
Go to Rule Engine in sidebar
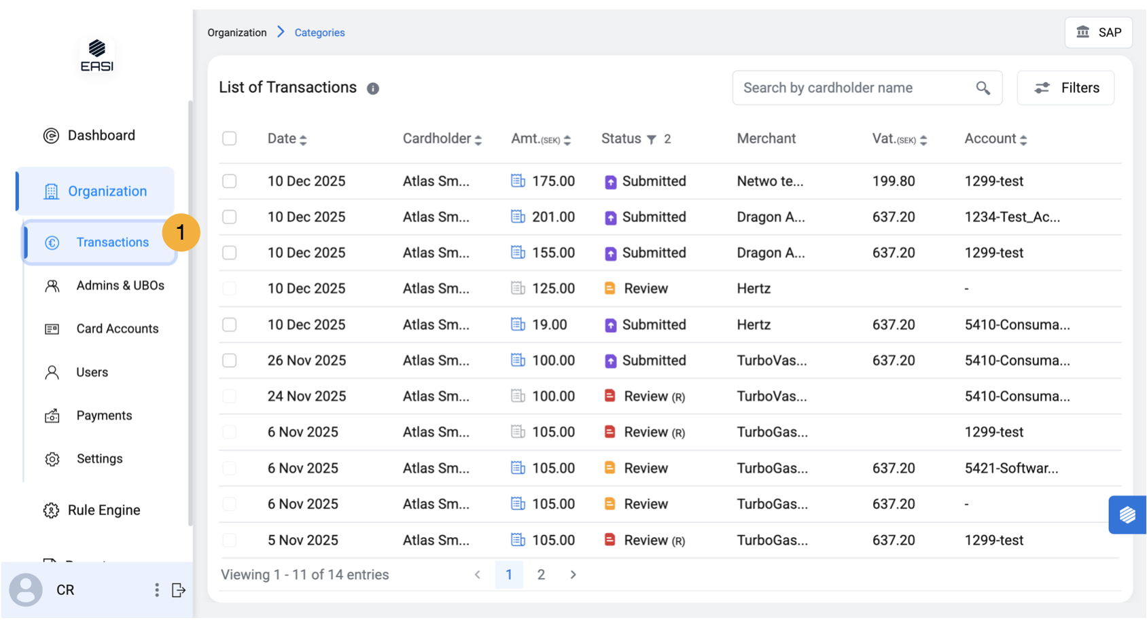[103, 510]
